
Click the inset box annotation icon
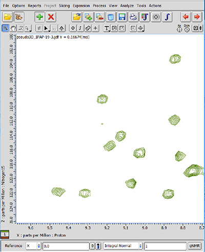pos(122,28)
